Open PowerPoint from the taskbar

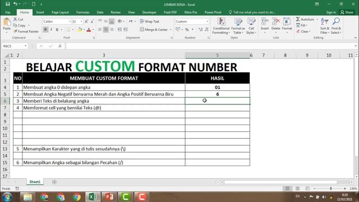pyautogui.click(x=109, y=197)
